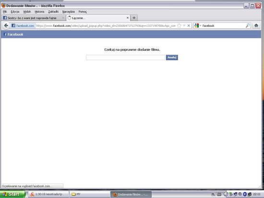Select the 'Łączenie...' tab

pyautogui.click(x=98, y=18)
